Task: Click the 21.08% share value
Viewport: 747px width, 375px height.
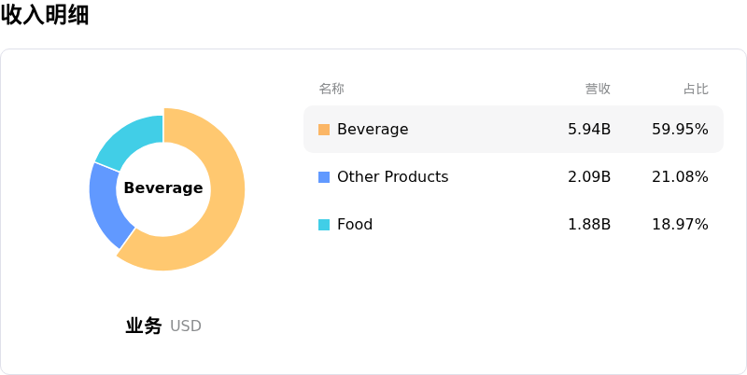Action: pos(680,177)
